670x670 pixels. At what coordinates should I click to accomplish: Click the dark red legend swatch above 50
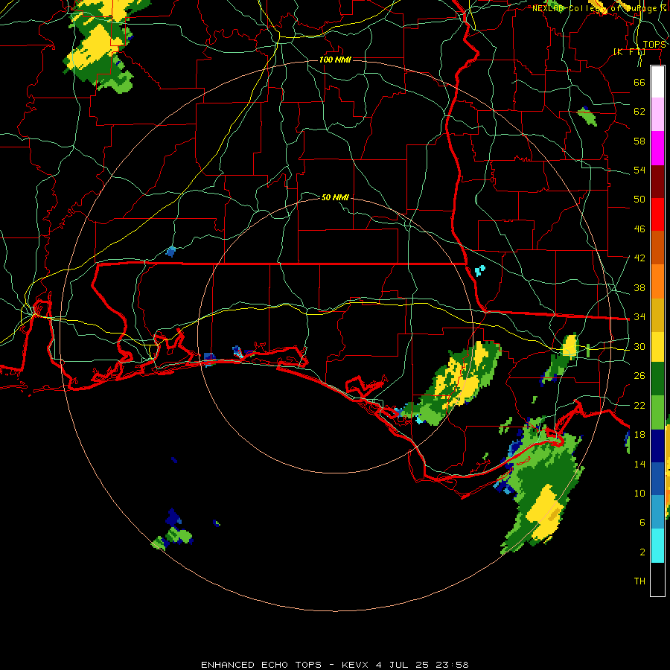(x=657, y=182)
